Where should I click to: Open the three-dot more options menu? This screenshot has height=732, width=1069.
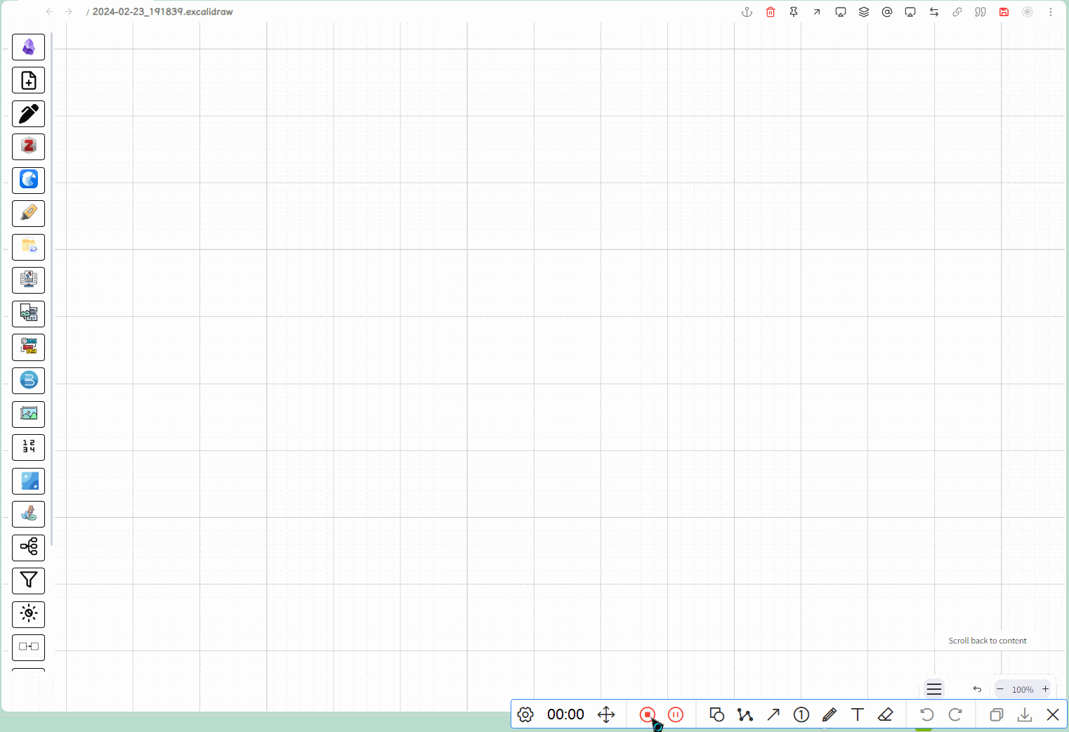(x=1051, y=12)
